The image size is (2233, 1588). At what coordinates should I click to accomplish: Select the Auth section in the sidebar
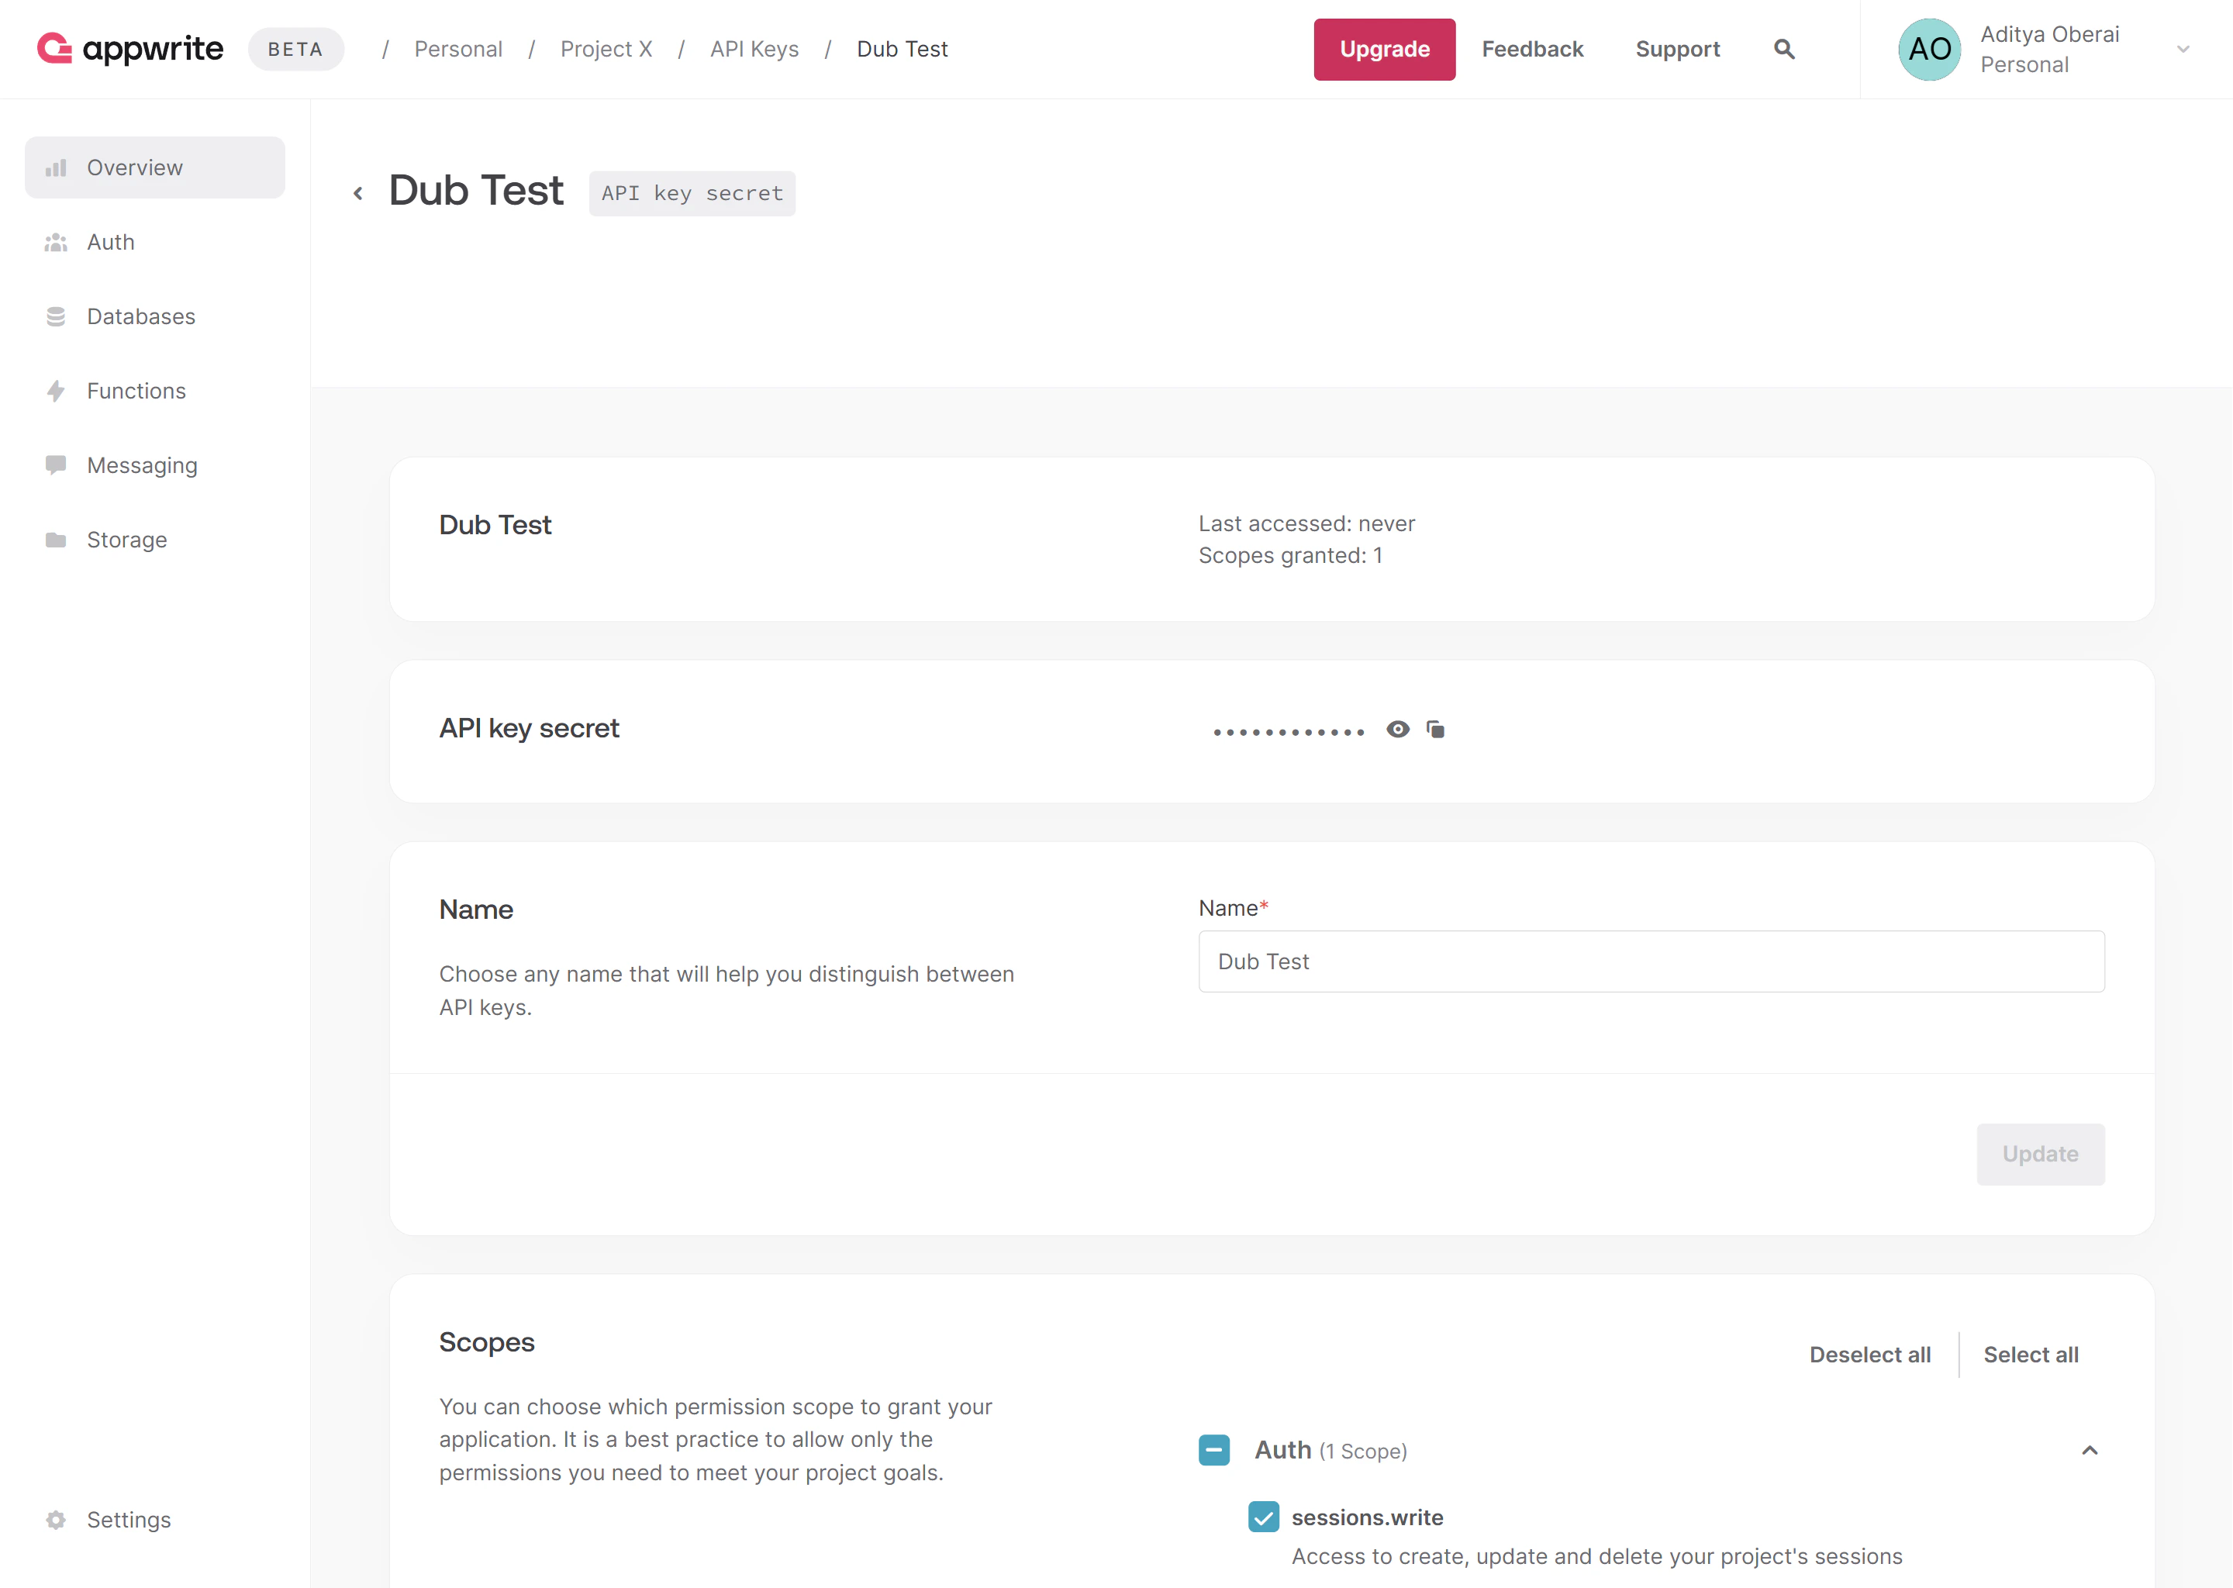tap(110, 241)
